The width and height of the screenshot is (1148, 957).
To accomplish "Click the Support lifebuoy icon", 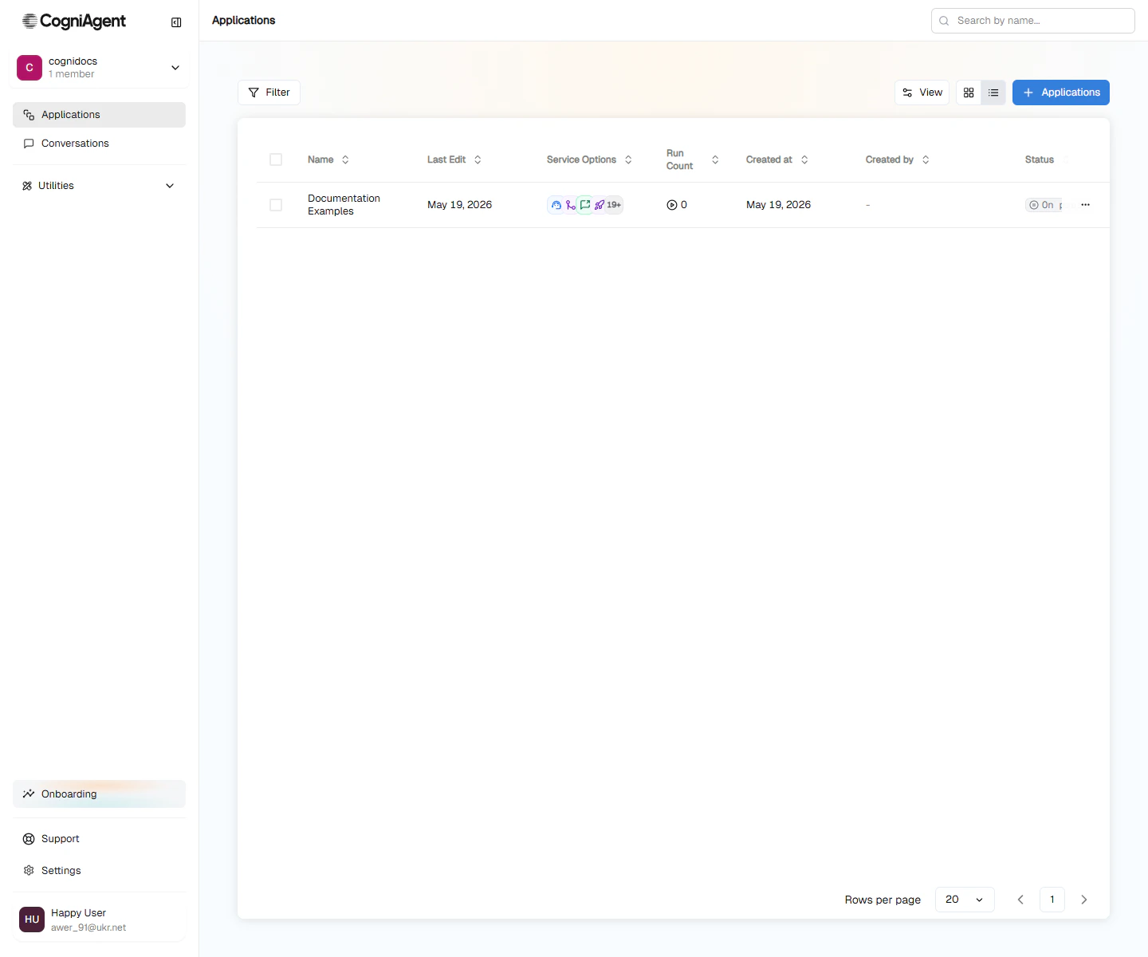I will pos(29,839).
